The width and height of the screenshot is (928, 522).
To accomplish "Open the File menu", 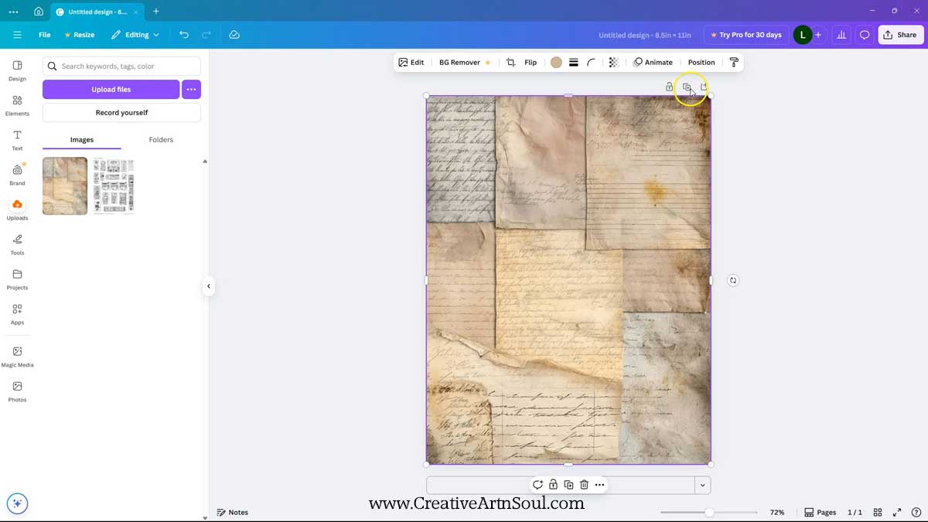I will pos(45,35).
